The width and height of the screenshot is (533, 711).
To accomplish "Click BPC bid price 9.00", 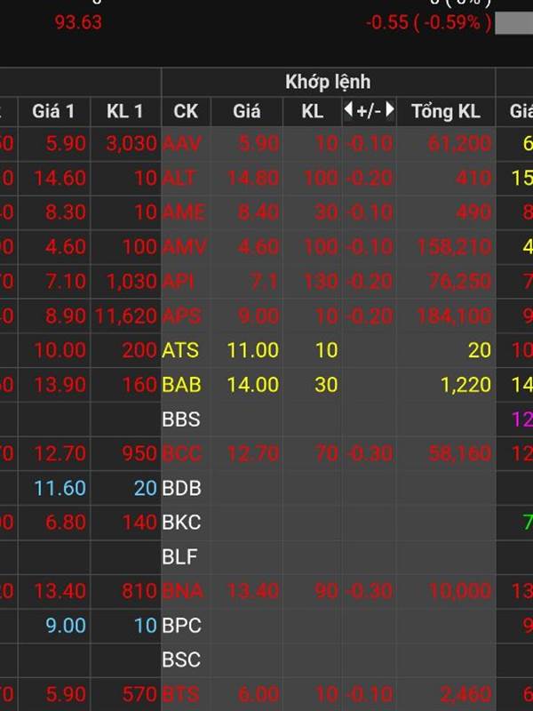I will coord(66,626).
